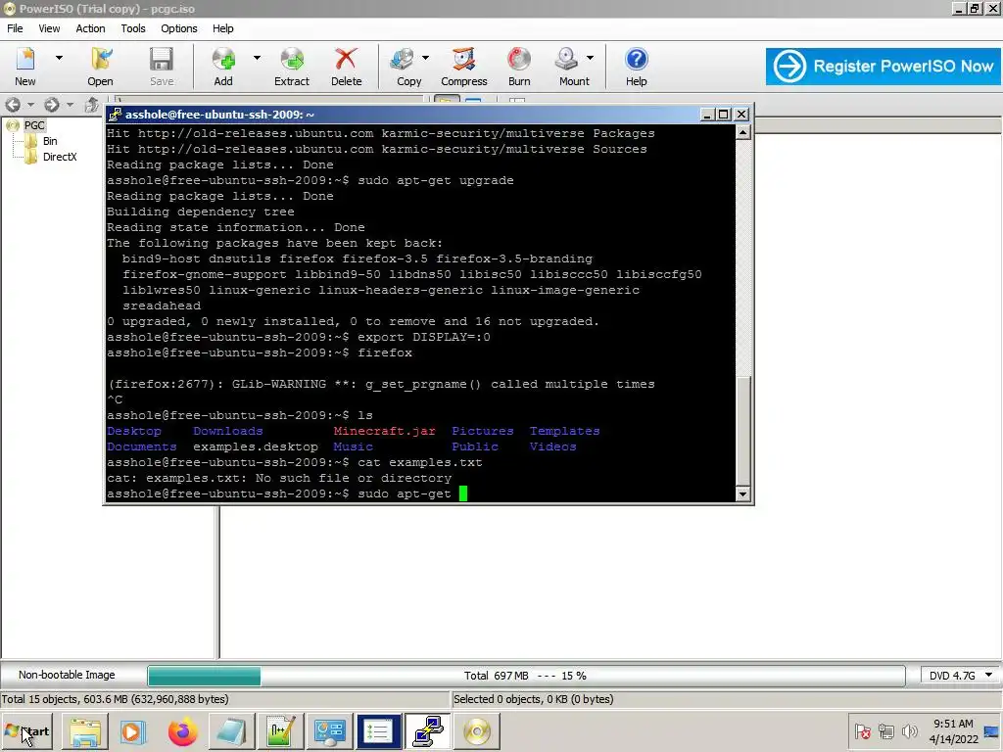Open Windows Explorer from the taskbar
The width and height of the screenshot is (1003, 752).
point(85,731)
